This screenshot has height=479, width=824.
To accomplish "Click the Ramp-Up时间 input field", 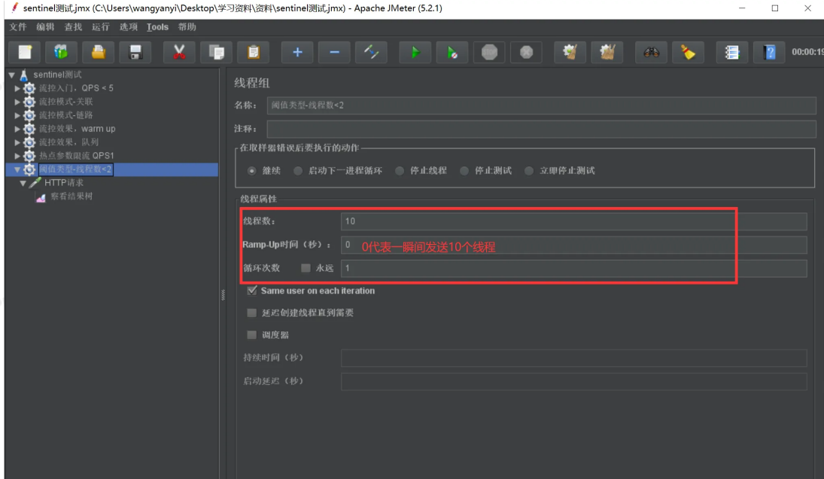I will [574, 245].
